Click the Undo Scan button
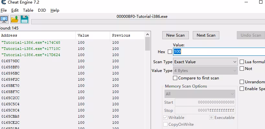This screenshot has height=129, width=265. click(x=251, y=35)
